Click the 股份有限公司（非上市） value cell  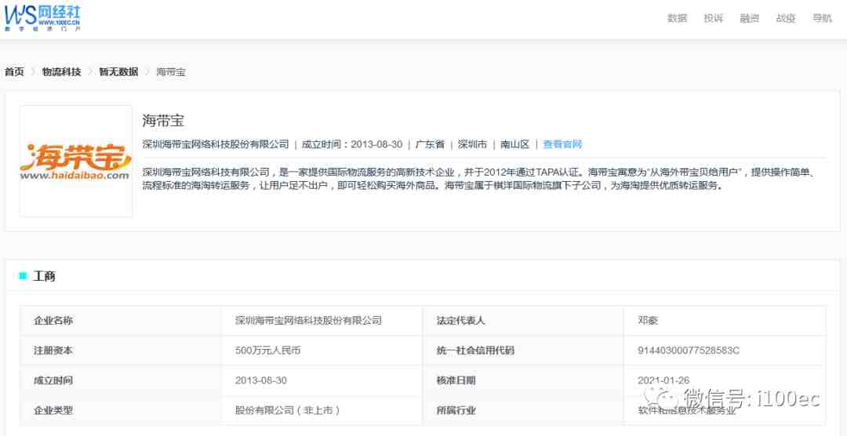point(322,410)
